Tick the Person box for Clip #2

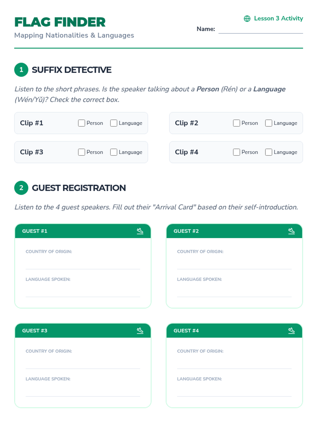tap(236, 123)
